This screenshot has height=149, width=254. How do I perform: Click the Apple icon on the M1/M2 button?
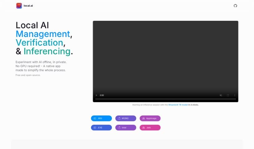(119, 118)
